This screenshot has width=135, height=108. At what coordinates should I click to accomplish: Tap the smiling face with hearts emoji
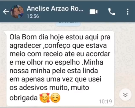click(45, 98)
